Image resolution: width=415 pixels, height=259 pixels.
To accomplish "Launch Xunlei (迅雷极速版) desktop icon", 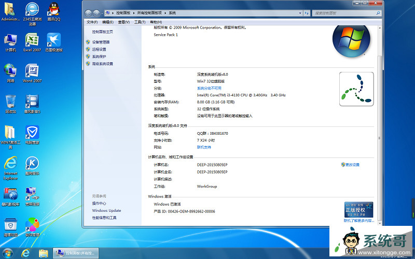I will click(x=54, y=42).
